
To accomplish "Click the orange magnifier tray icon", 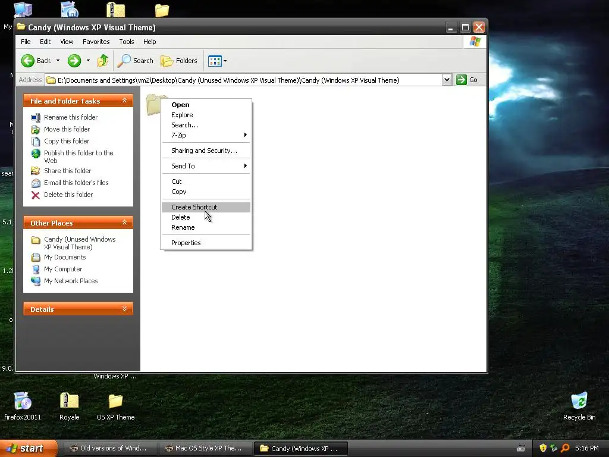I will (565, 449).
